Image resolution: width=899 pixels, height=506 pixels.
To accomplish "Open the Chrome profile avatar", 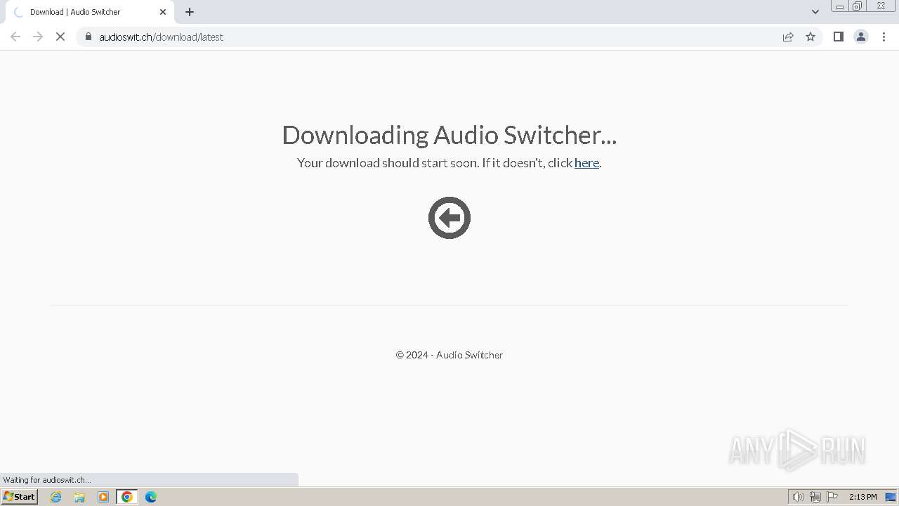I will tap(861, 37).
